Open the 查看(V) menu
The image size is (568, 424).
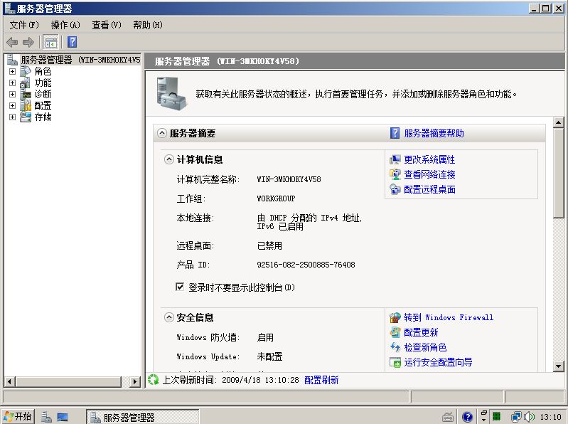(x=107, y=25)
